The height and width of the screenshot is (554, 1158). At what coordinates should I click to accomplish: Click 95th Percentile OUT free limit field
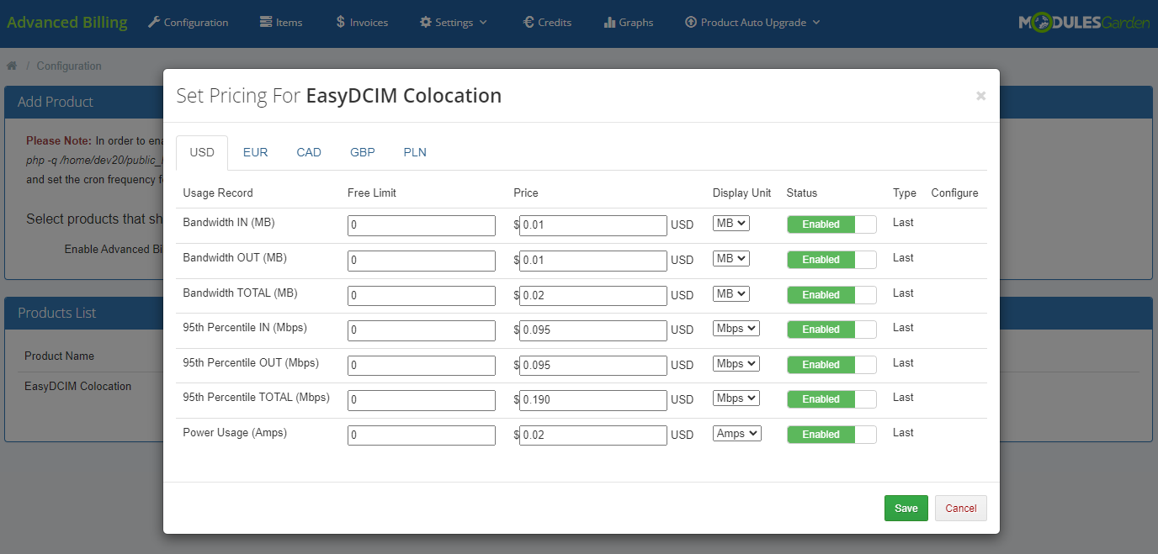tap(422, 366)
